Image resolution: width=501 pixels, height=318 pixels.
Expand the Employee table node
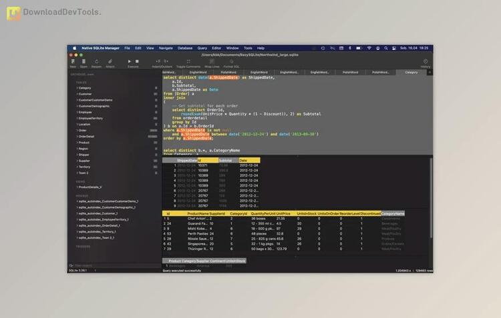77,112
